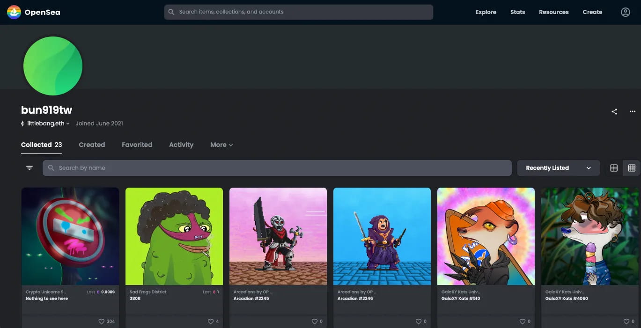Open the Recently Listed sort dropdown
This screenshot has width=641, height=328.
pyautogui.click(x=559, y=168)
